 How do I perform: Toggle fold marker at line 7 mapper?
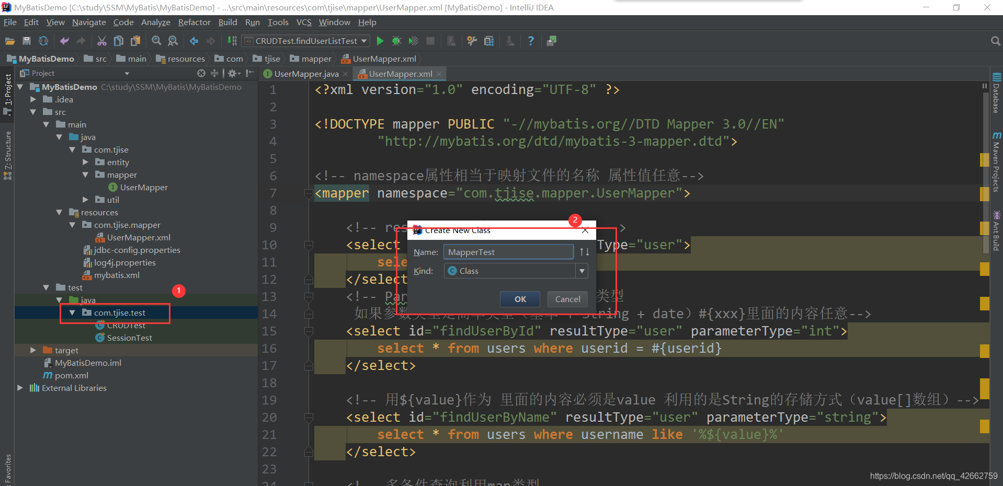click(x=309, y=194)
